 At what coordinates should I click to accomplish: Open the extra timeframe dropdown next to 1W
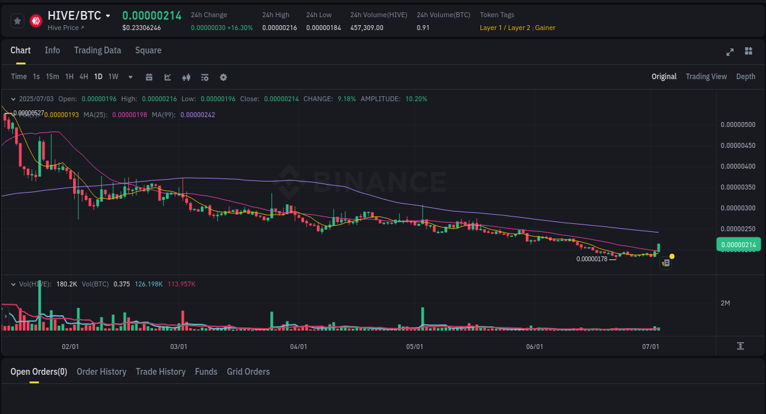tap(129, 77)
